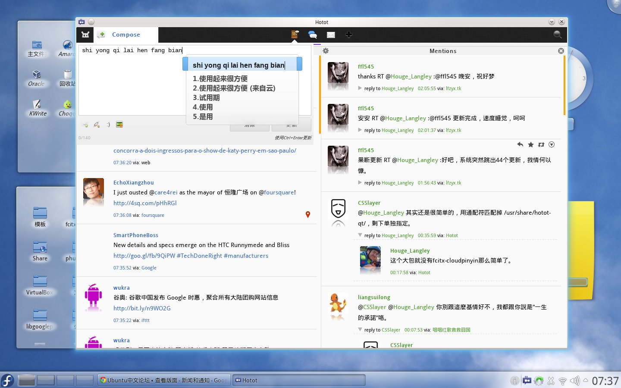Click the upload image icon below compose box
Screen dimensions: 621x388
[x=119, y=125]
